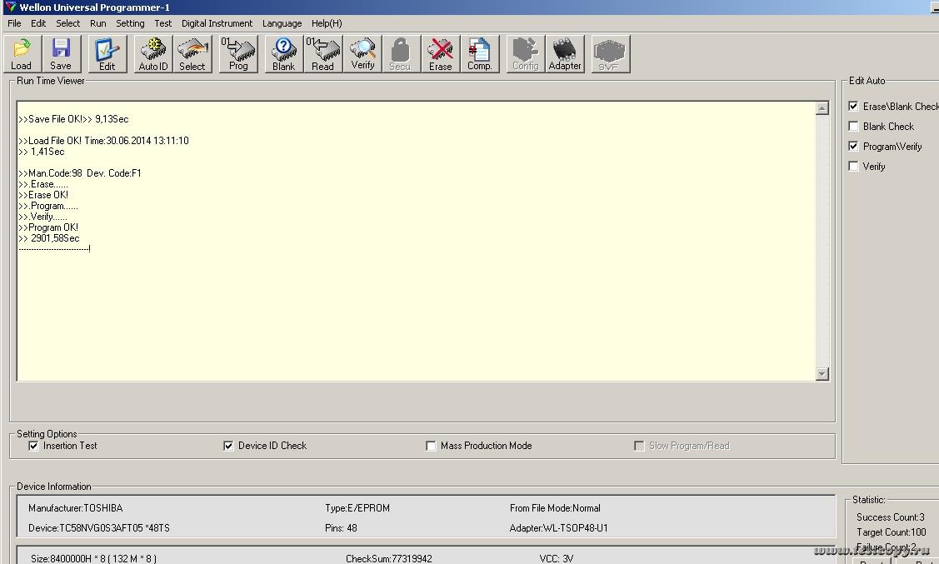Click the Read chip icon
Screen dimensions: 939x564
coord(323,54)
